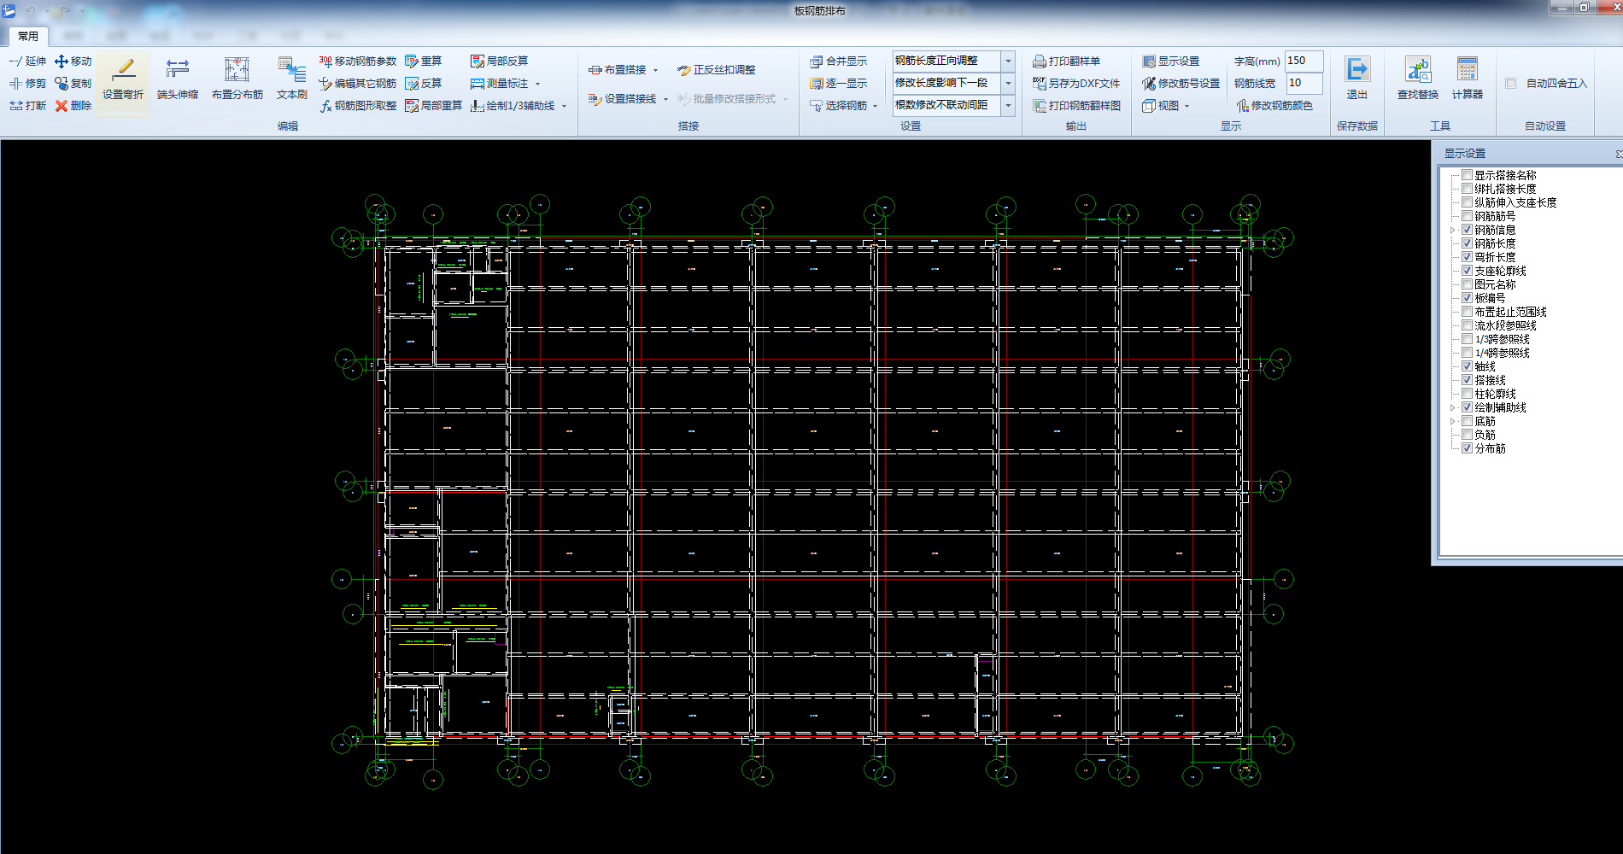Screen dimensions: 1623x854
Task: Select the 常用 ribbon tab
Action: [28, 36]
